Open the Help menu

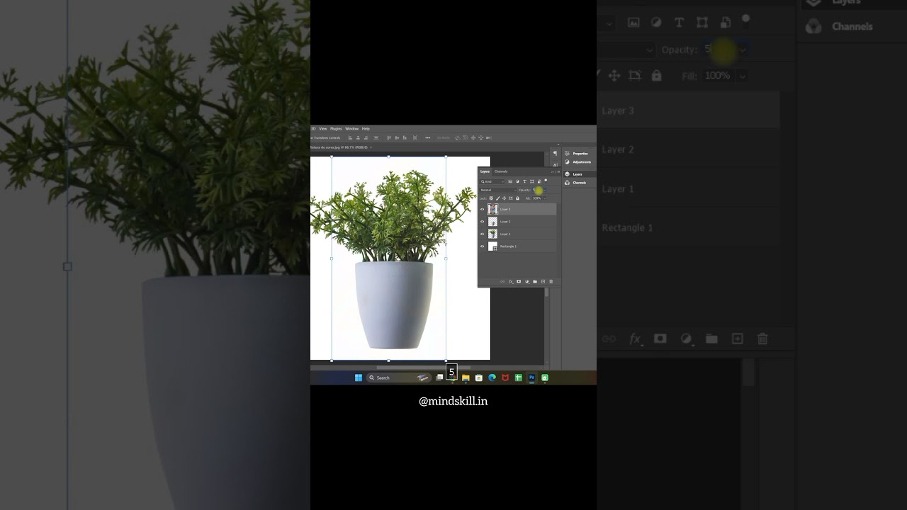point(366,128)
